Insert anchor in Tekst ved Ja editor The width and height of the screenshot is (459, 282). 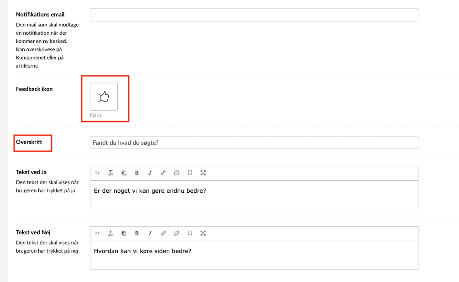[x=190, y=173]
